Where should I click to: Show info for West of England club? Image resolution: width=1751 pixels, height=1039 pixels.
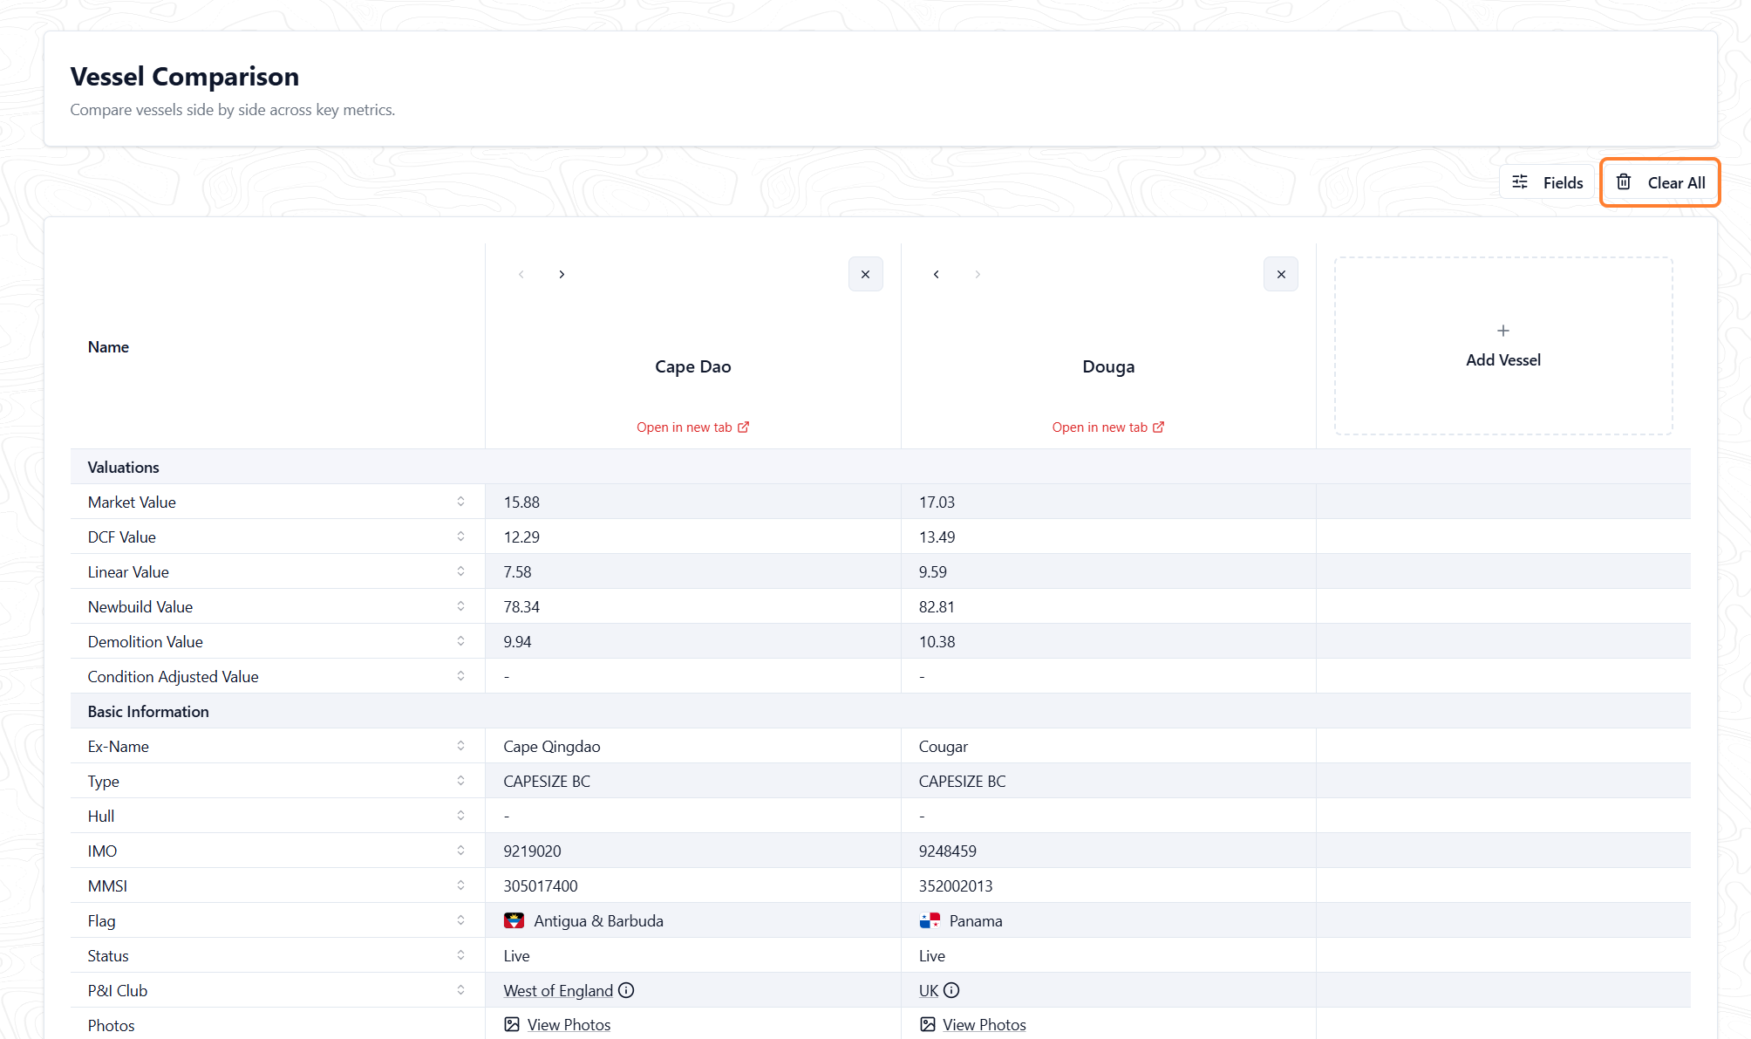[x=626, y=990]
